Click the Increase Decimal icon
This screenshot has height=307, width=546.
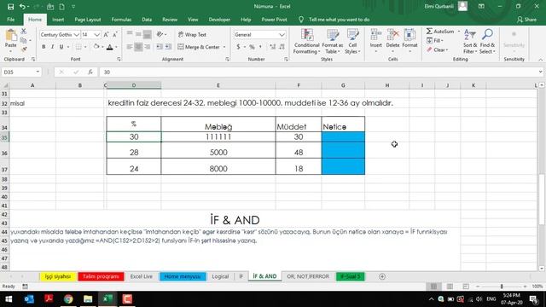click(272, 47)
